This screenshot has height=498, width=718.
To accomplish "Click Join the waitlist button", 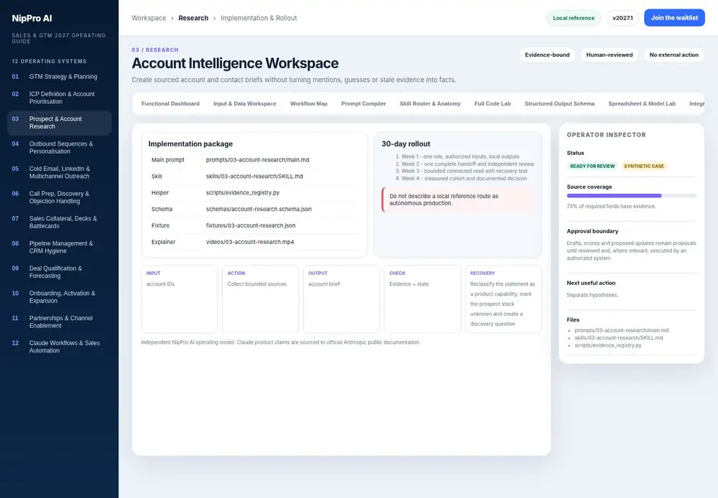I will tap(674, 18).
